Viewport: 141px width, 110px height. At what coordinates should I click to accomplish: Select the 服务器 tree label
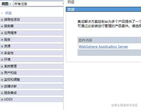(9, 26)
